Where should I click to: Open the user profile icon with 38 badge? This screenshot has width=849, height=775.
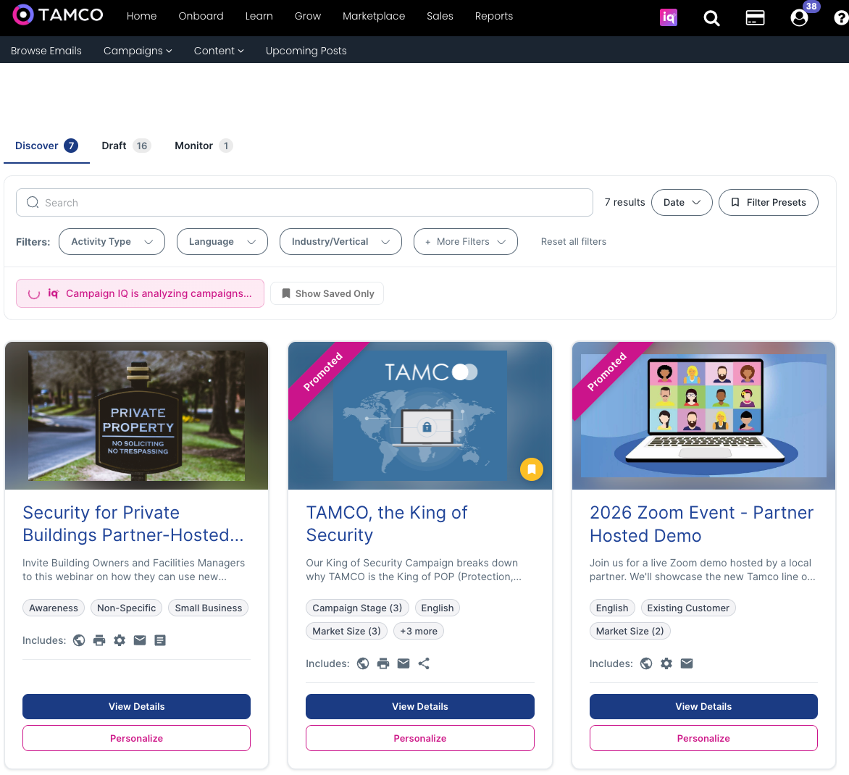click(x=800, y=18)
